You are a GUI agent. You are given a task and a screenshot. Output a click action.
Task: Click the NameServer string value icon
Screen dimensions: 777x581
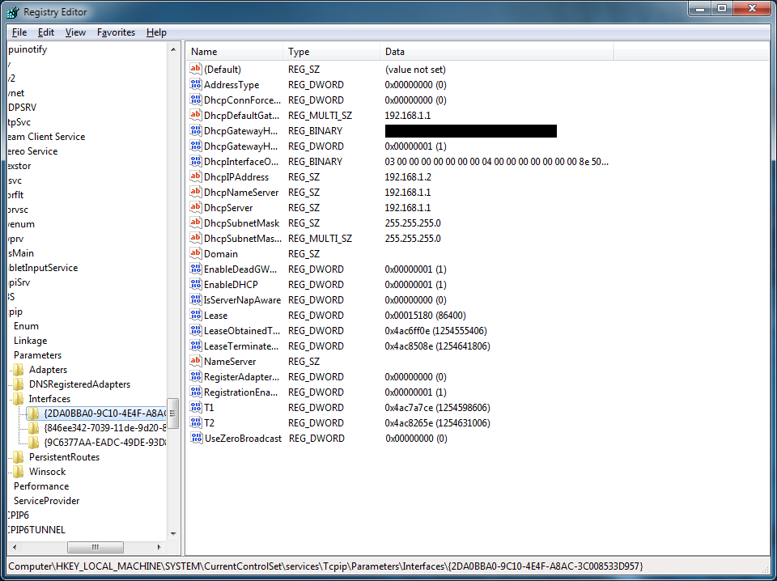click(x=196, y=361)
